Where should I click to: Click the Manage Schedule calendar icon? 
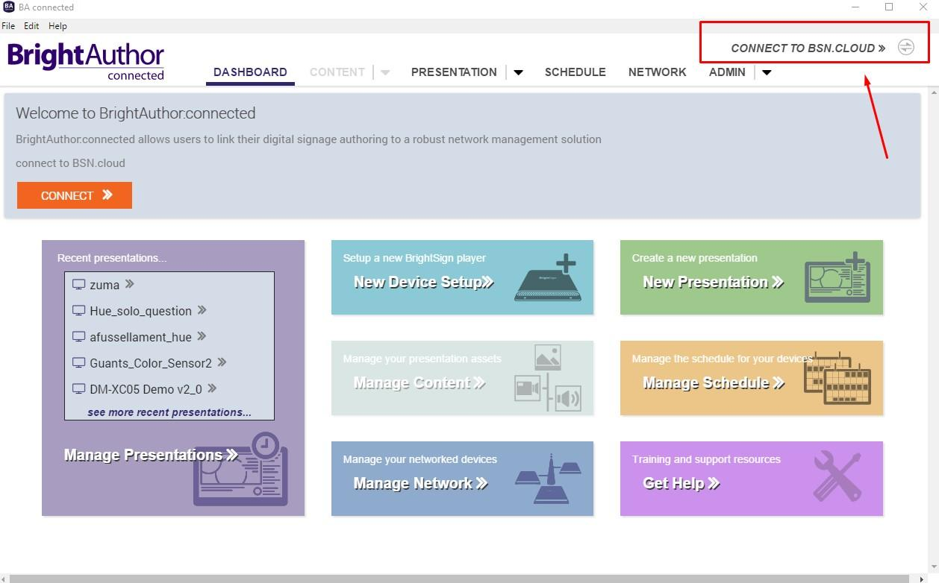[x=837, y=378]
